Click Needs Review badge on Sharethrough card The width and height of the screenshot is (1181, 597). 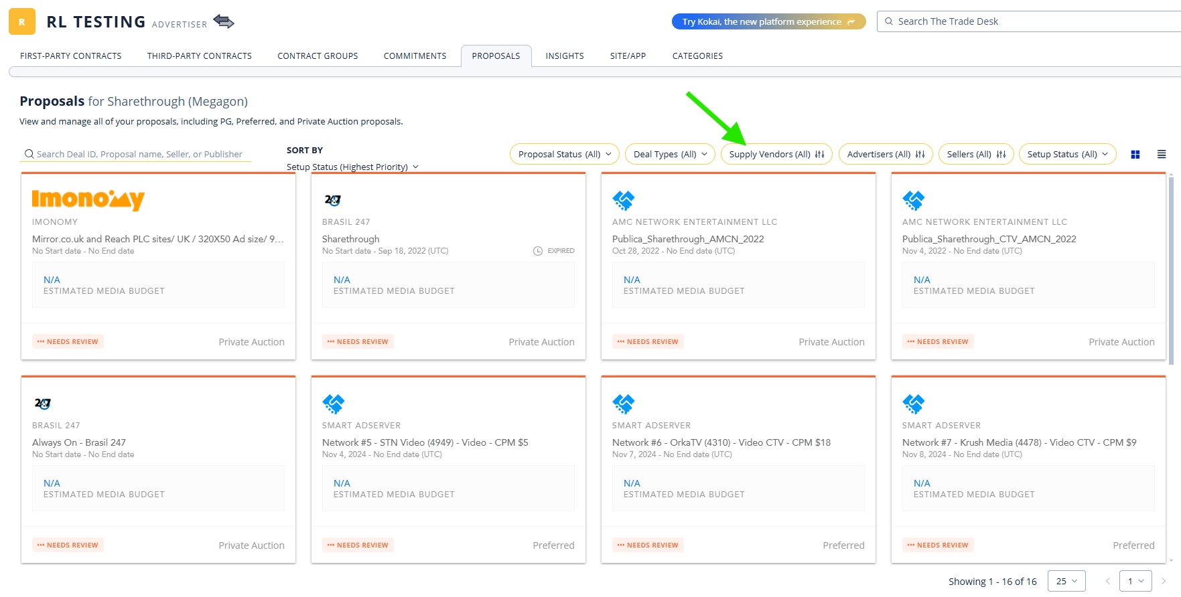click(x=358, y=341)
